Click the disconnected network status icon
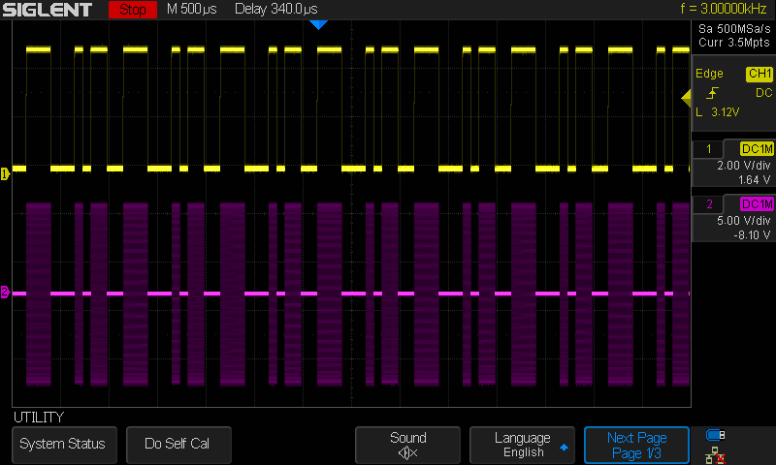This screenshot has width=776, height=465. [716, 453]
